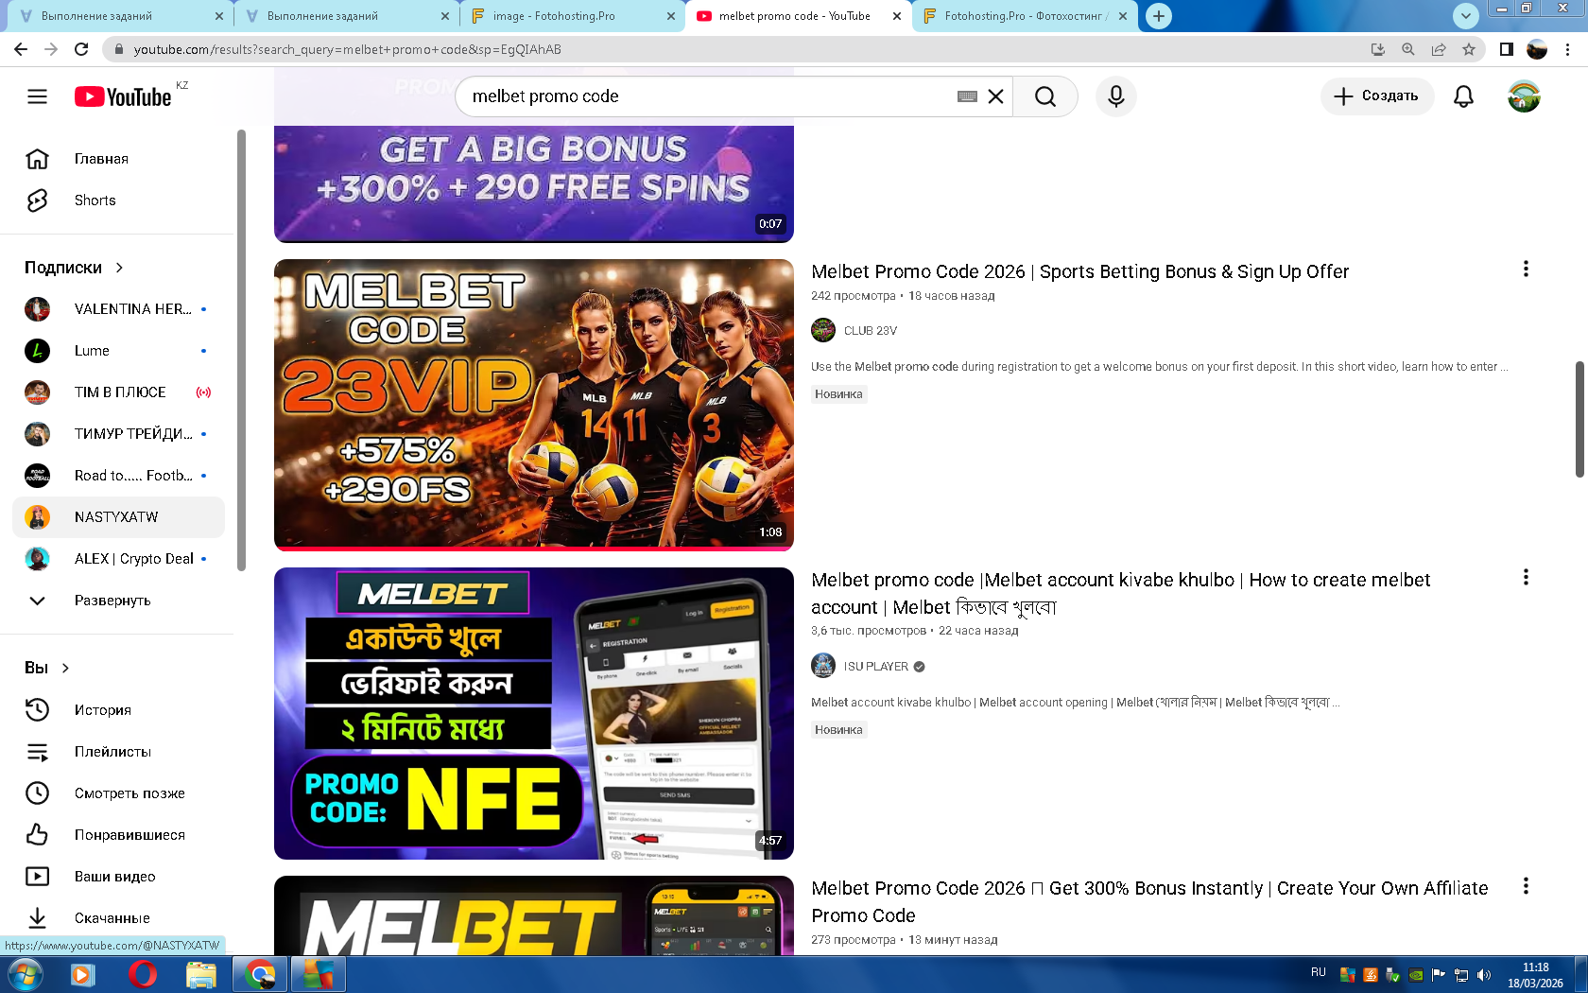Screen dimensions: 1588x993
Task: Play the 23VIP Melbet code thumbnail
Action: coord(534,405)
